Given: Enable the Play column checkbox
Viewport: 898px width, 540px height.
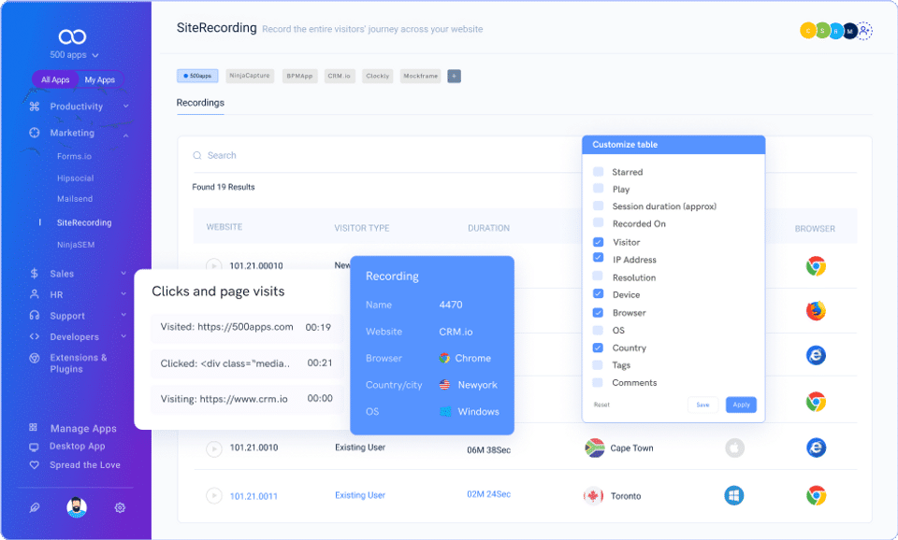Looking at the screenshot, I should point(598,188).
